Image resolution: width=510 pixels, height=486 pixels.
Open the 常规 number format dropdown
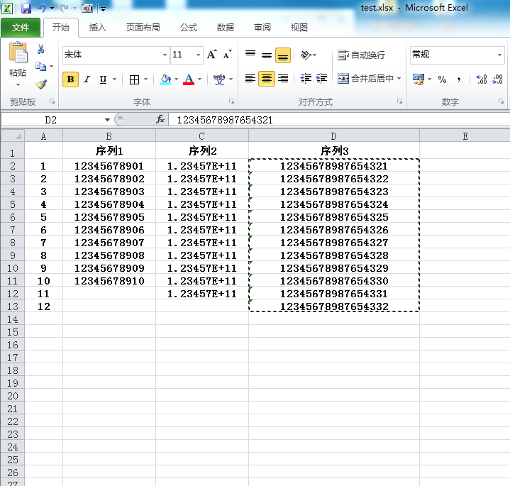499,55
